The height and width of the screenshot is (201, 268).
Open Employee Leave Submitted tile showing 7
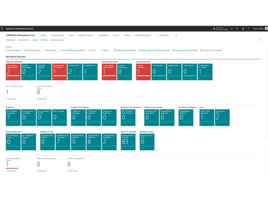[x=63, y=142]
